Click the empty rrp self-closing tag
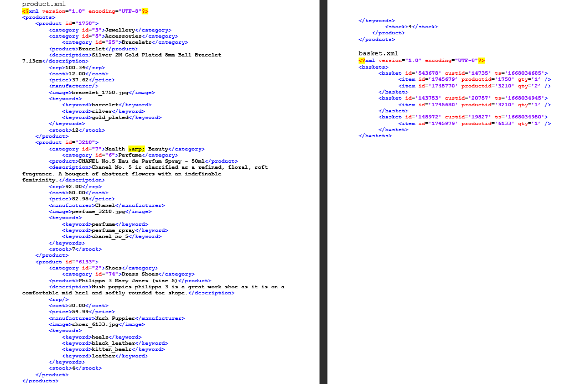Viewport: 565px width, 384px height. pyautogui.click(x=59, y=300)
